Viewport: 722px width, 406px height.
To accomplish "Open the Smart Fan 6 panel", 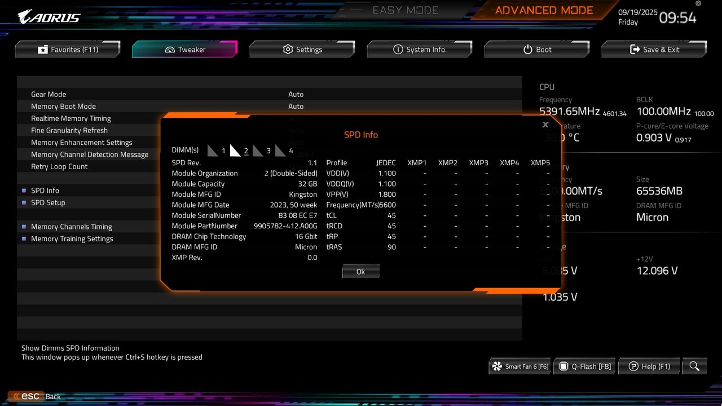I will (x=519, y=366).
